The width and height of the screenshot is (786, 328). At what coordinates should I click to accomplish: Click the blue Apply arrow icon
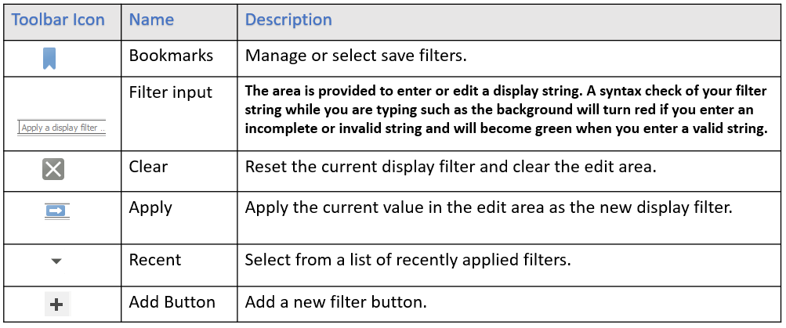click(x=56, y=211)
